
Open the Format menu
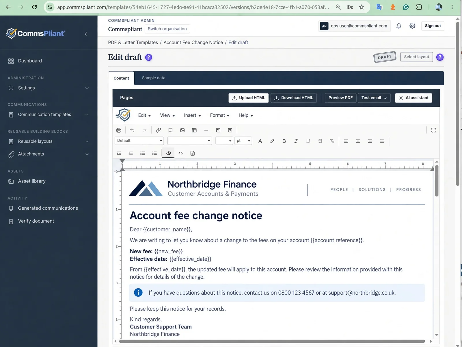(x=220, y=115)
